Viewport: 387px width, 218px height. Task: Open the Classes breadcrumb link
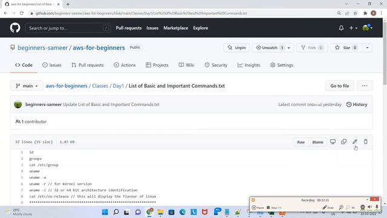click(x=100, y=86)
